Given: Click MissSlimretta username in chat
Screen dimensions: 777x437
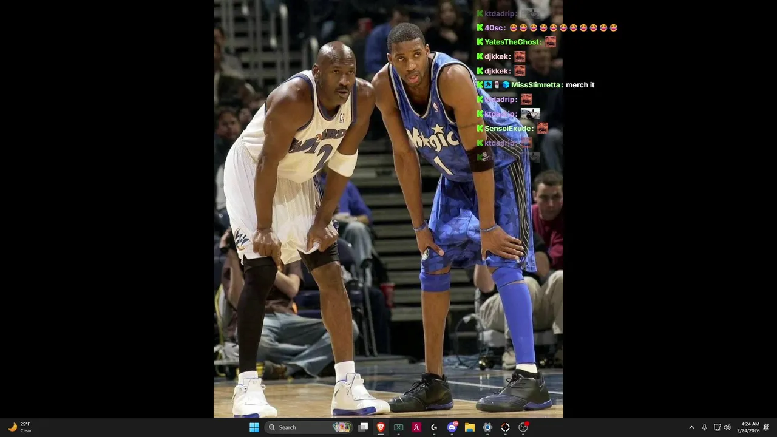Looking at the screenshot, I should tap(536, 85).
